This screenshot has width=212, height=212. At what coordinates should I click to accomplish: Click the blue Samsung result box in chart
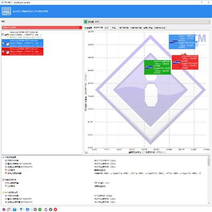pos(182,42)
